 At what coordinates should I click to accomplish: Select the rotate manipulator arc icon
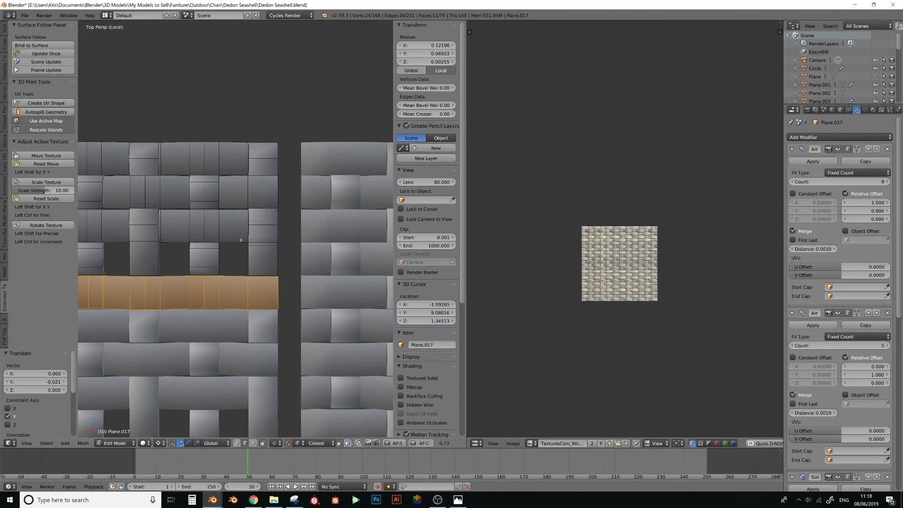tap(189, 443)
